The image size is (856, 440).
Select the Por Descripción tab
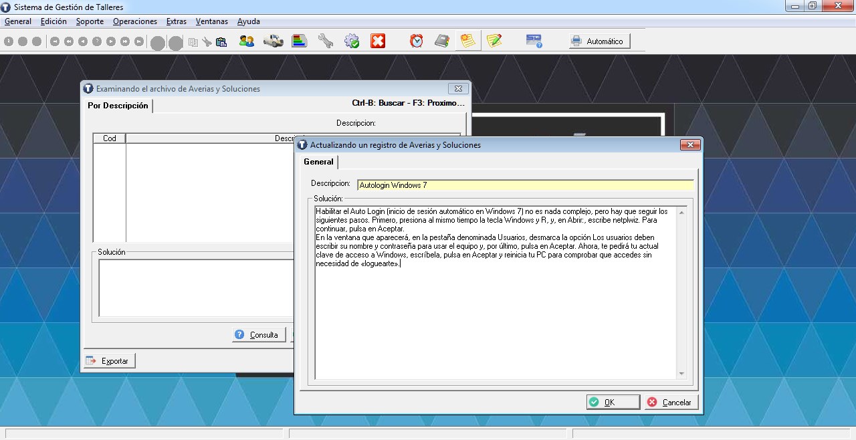point(118,106)
